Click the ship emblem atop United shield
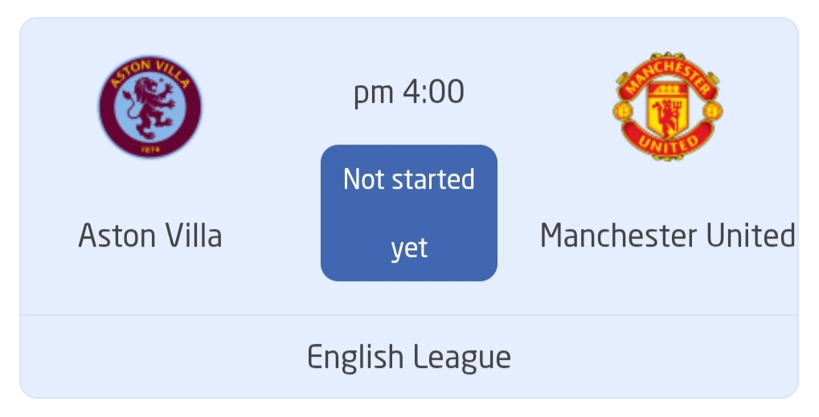Image resolution: width=819 pixels, height=417 pixels. tap(668, 90)
